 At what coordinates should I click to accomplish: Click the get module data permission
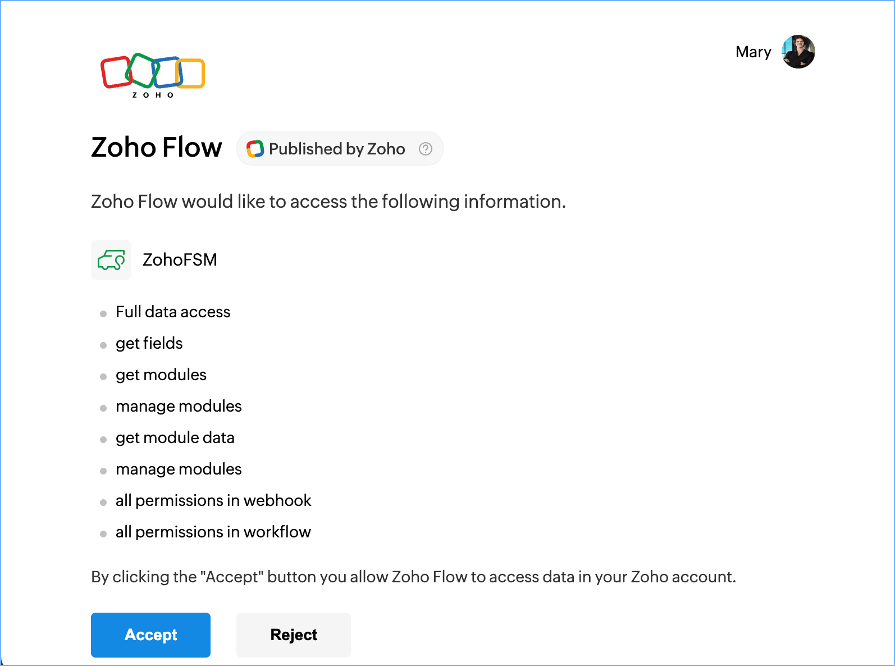[x=175, y=438]
